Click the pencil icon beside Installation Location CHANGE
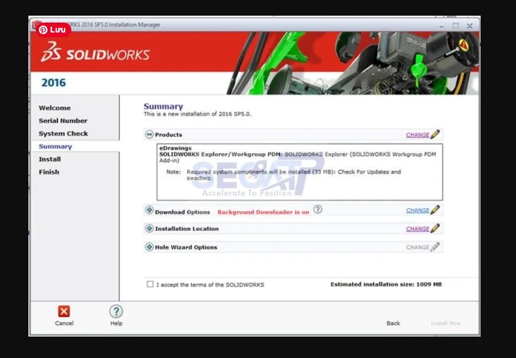The image size is (516, 358). click(433, 229)
